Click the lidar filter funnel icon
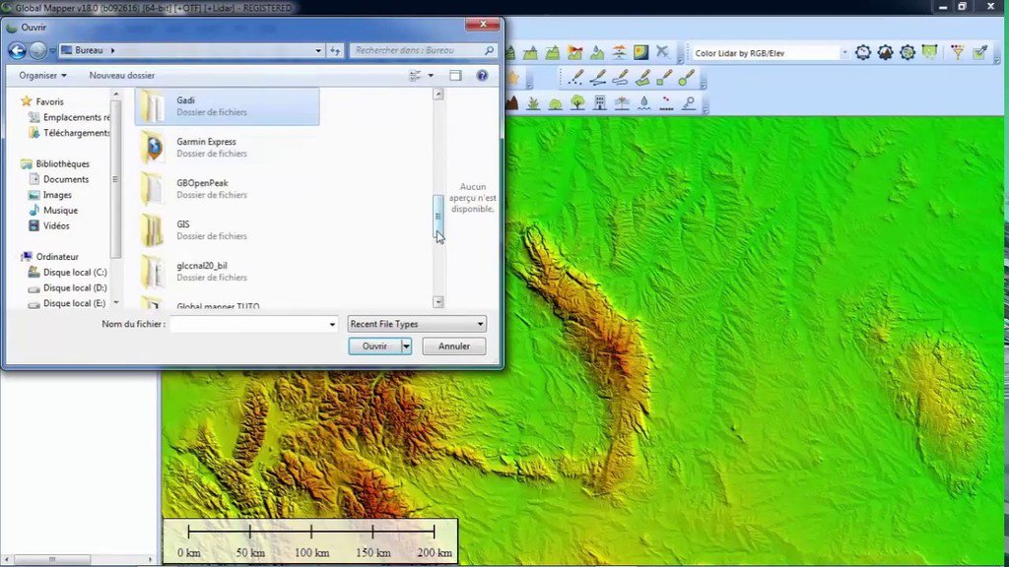The image size is (1009, 567). [x=958, y=51]
